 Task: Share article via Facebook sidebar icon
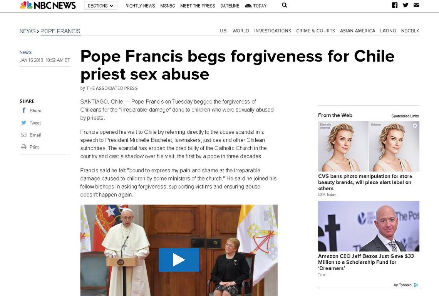pyautogui.click(x=24, y=110)
